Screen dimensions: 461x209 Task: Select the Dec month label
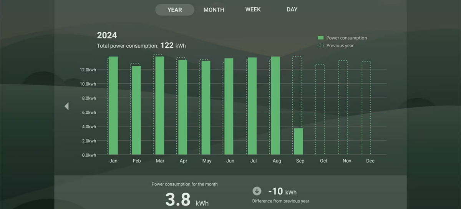[370, 161]
